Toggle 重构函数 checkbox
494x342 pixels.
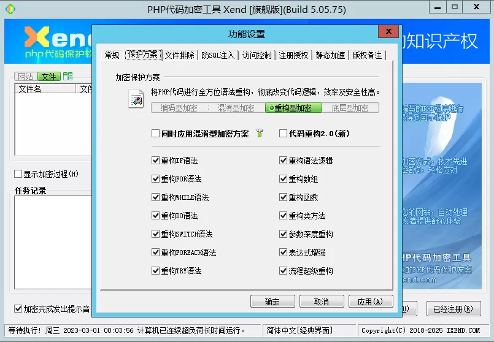point(283,197)
